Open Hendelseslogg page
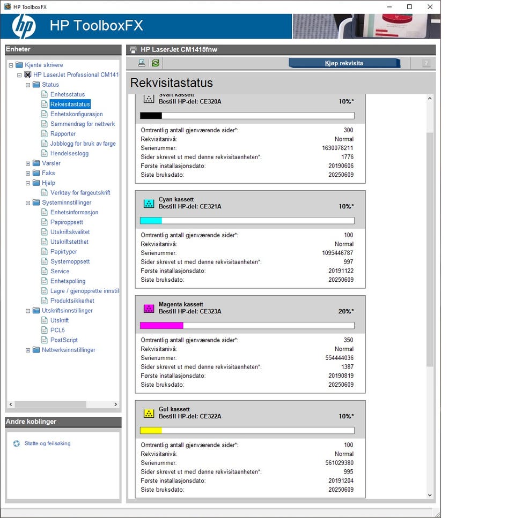515x518 pixels. click(69, 153)
